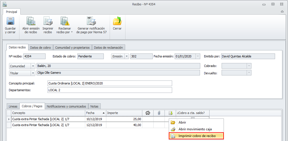
Task: Maximize the Recibo Nº 4354 window
Action: [x=273, y=4]
